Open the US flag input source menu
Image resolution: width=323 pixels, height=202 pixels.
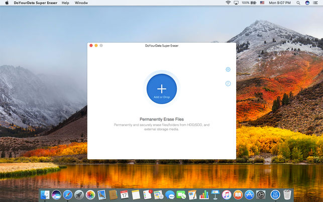click(262, 3)
